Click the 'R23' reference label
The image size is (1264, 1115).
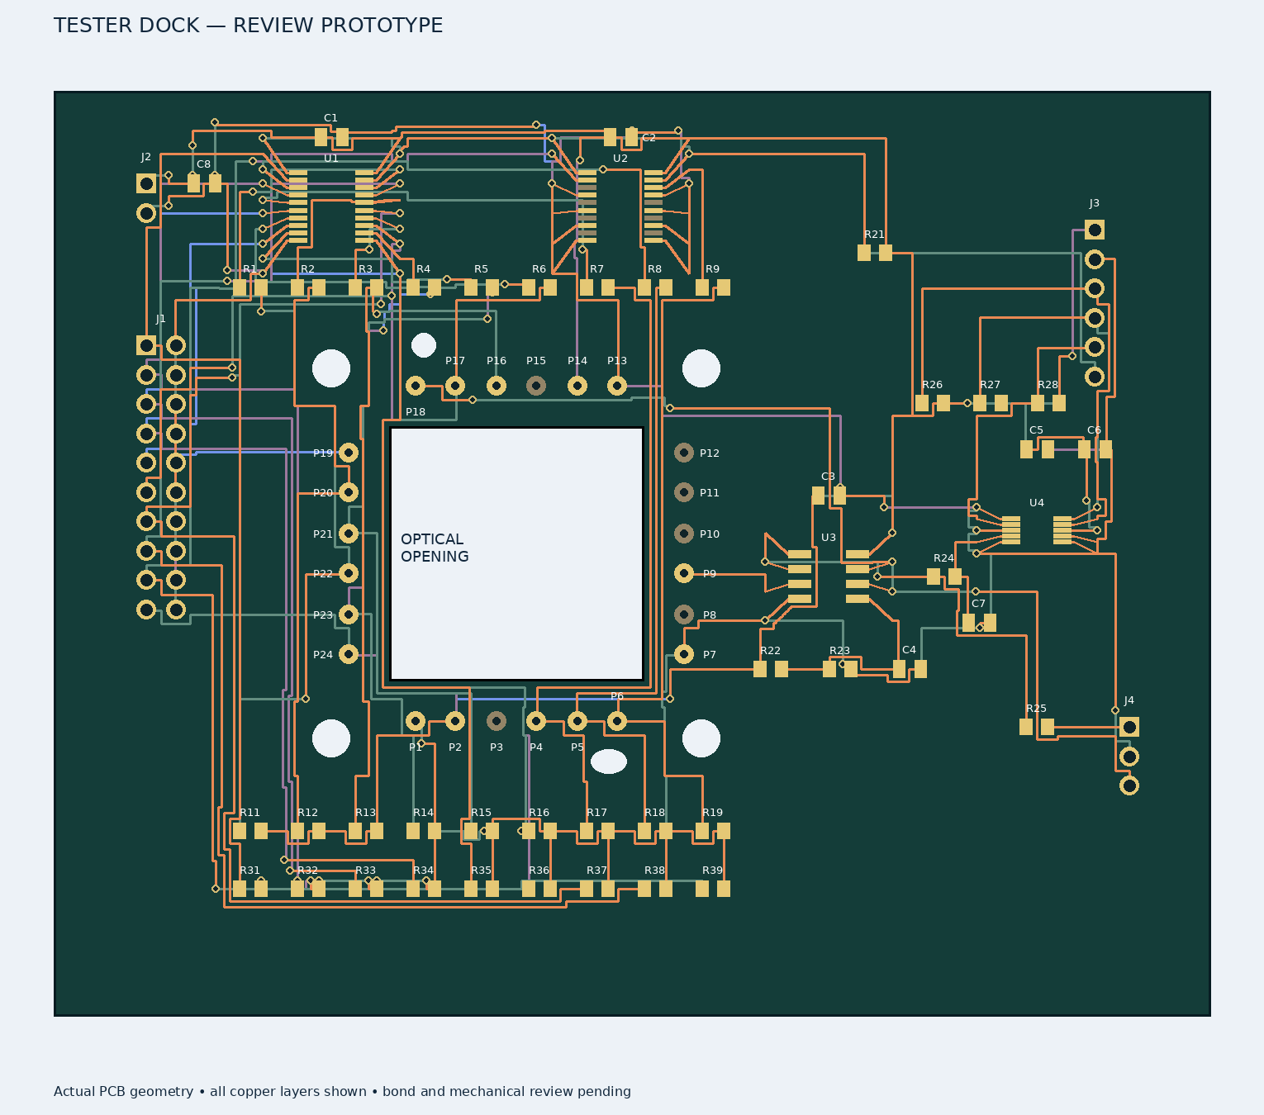840,651
